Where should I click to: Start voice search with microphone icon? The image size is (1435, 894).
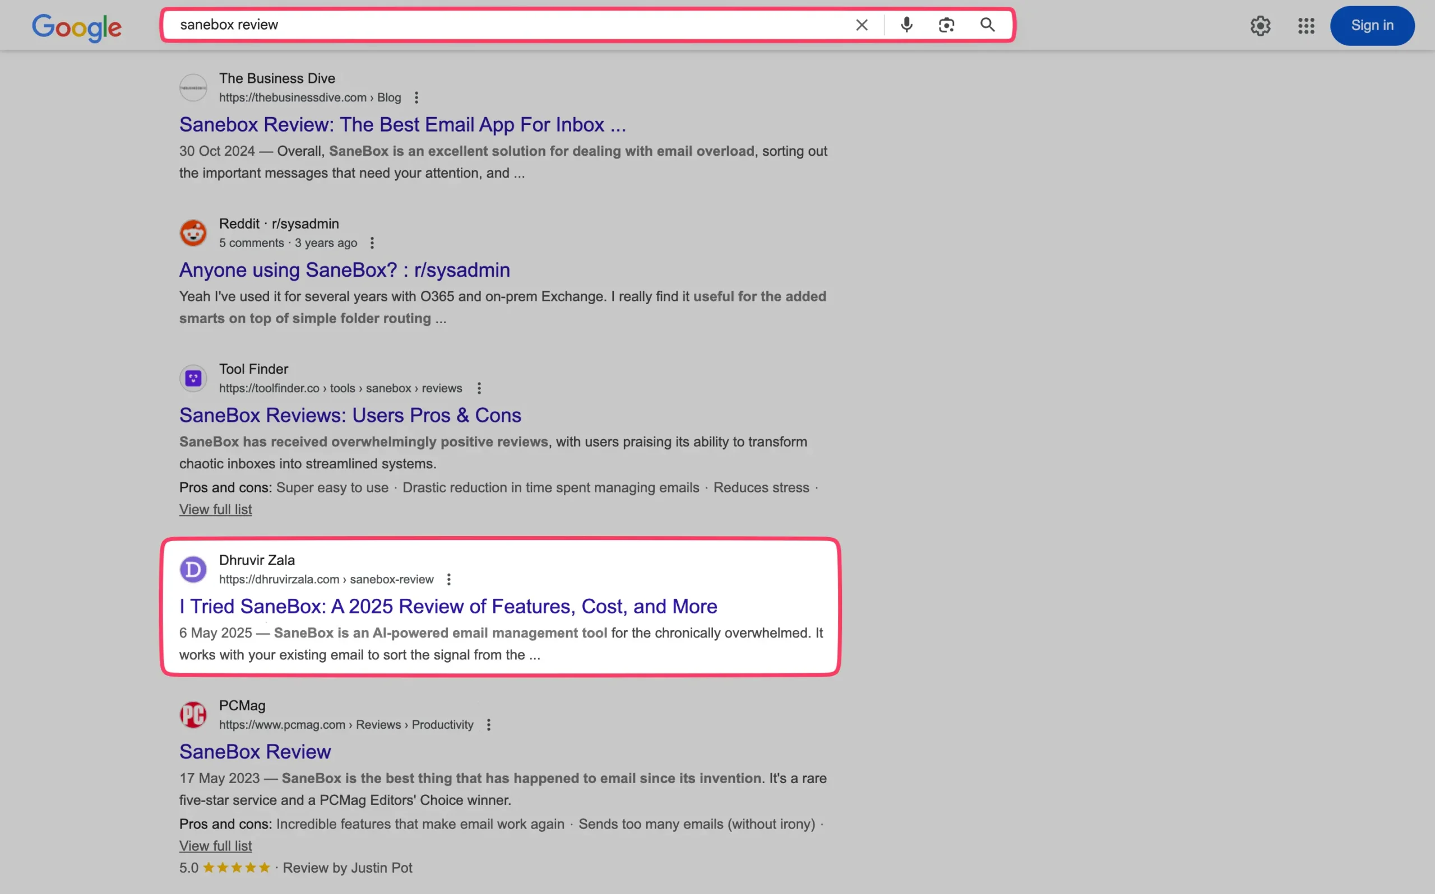[x=906, y=25]
